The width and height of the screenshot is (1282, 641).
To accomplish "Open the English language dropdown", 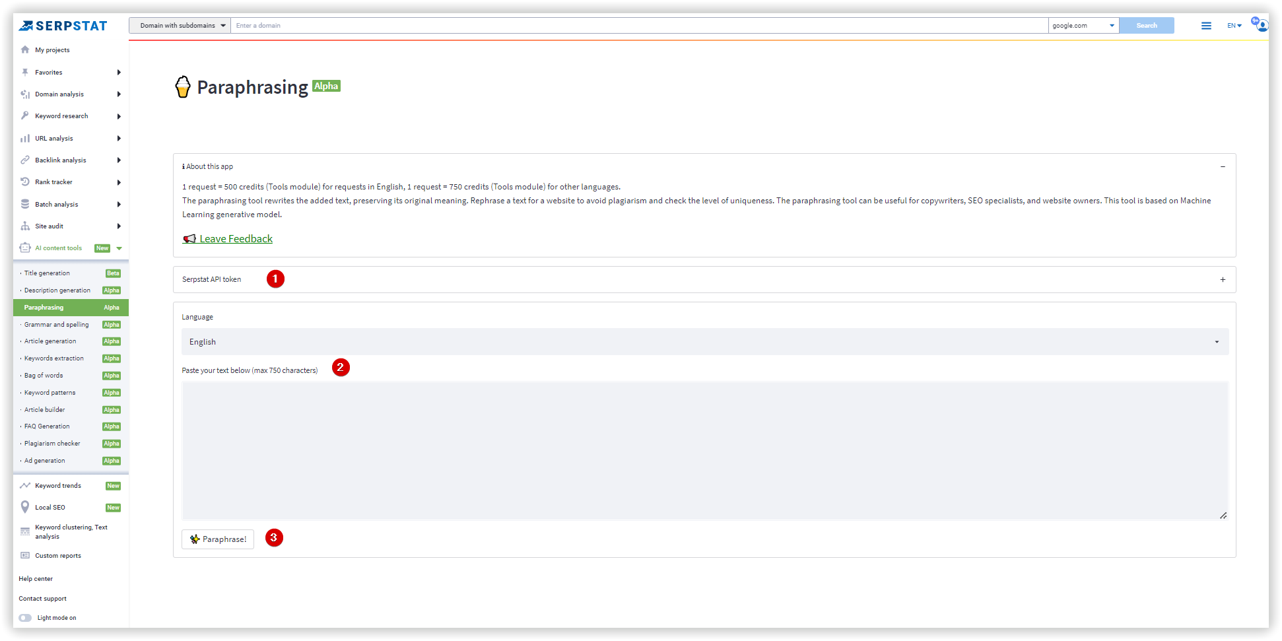I will tap(705, 342).
